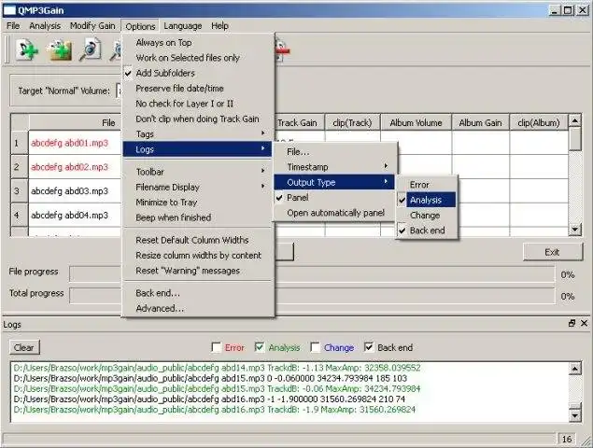This screenshot has width=593, height=448.
Task: Expand the Timestamp submenu
Action: click(335, 167)
